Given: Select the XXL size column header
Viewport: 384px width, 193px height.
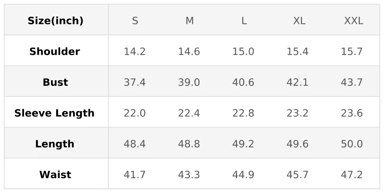Looking at the screenshot, I should coord(354,21).
